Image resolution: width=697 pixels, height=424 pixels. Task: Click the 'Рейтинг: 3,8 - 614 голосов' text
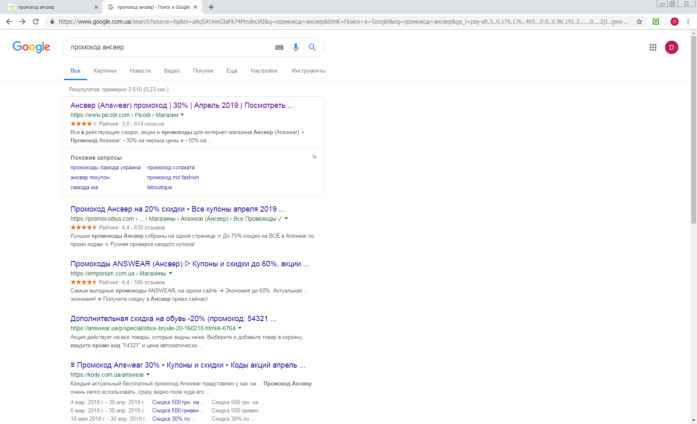[x=132, y=124]
